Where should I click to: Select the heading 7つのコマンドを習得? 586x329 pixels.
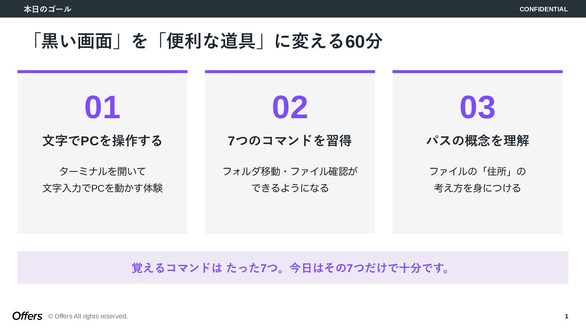pos(290,141)
